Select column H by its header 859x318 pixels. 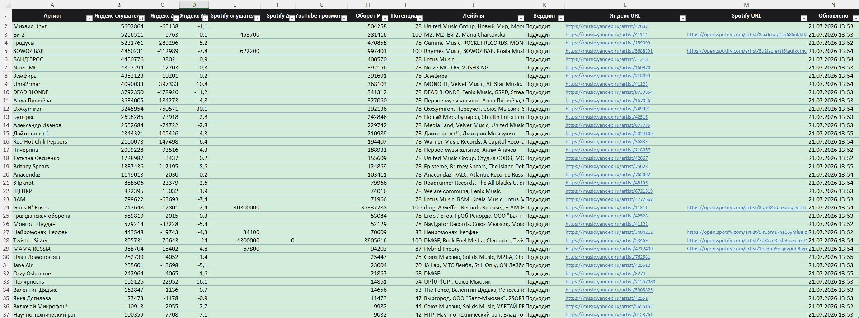point(368,5)
